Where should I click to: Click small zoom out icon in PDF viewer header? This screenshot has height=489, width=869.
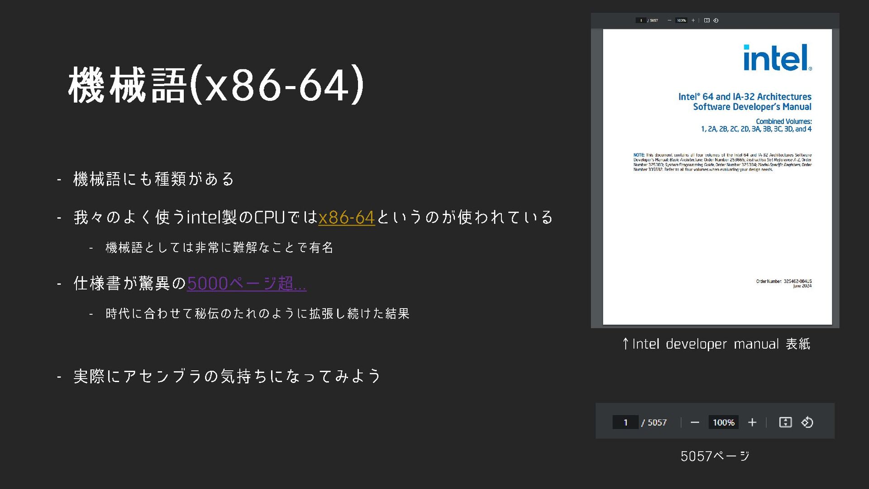(669, 20)
